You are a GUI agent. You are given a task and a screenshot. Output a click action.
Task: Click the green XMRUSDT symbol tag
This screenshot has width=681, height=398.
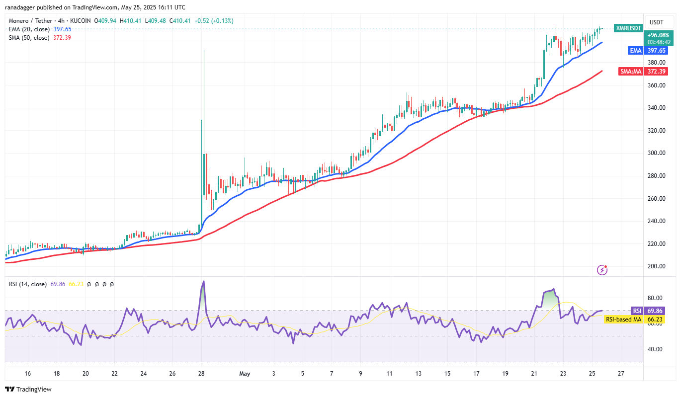[628, 28]
